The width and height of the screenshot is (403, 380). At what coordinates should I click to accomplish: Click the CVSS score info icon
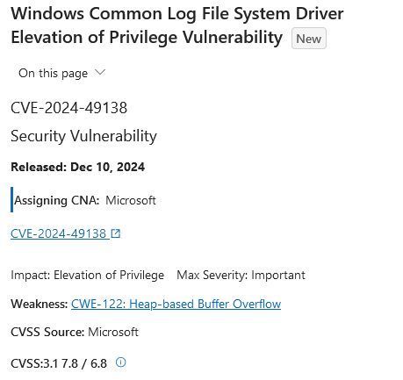[120, 362]
